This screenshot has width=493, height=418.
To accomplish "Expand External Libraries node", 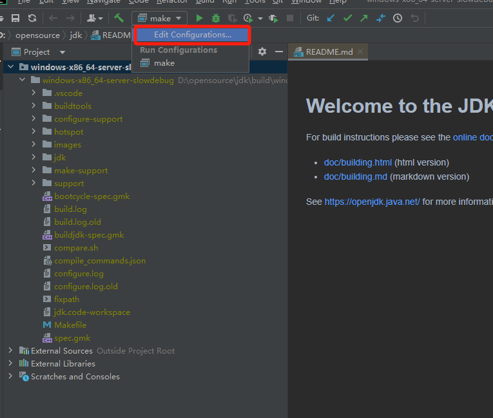I will tap(10, 363).
